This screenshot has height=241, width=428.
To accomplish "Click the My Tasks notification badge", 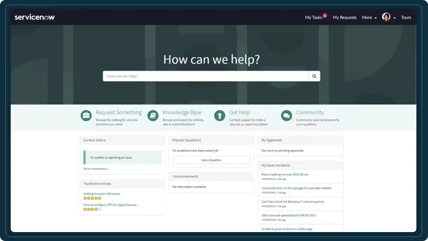I will (x=325, y=16).
